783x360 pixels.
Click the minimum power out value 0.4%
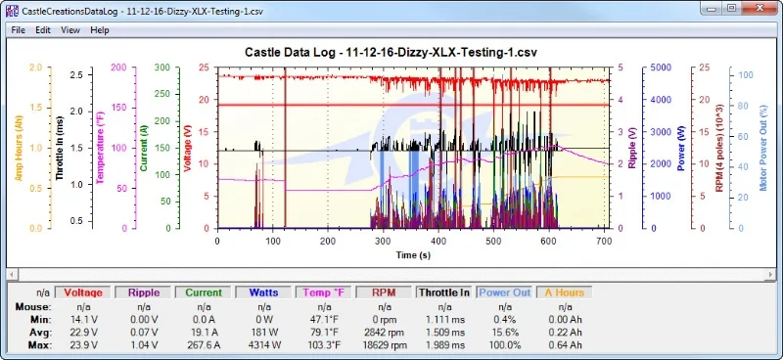pyautogui.click(x=504, y=320)
